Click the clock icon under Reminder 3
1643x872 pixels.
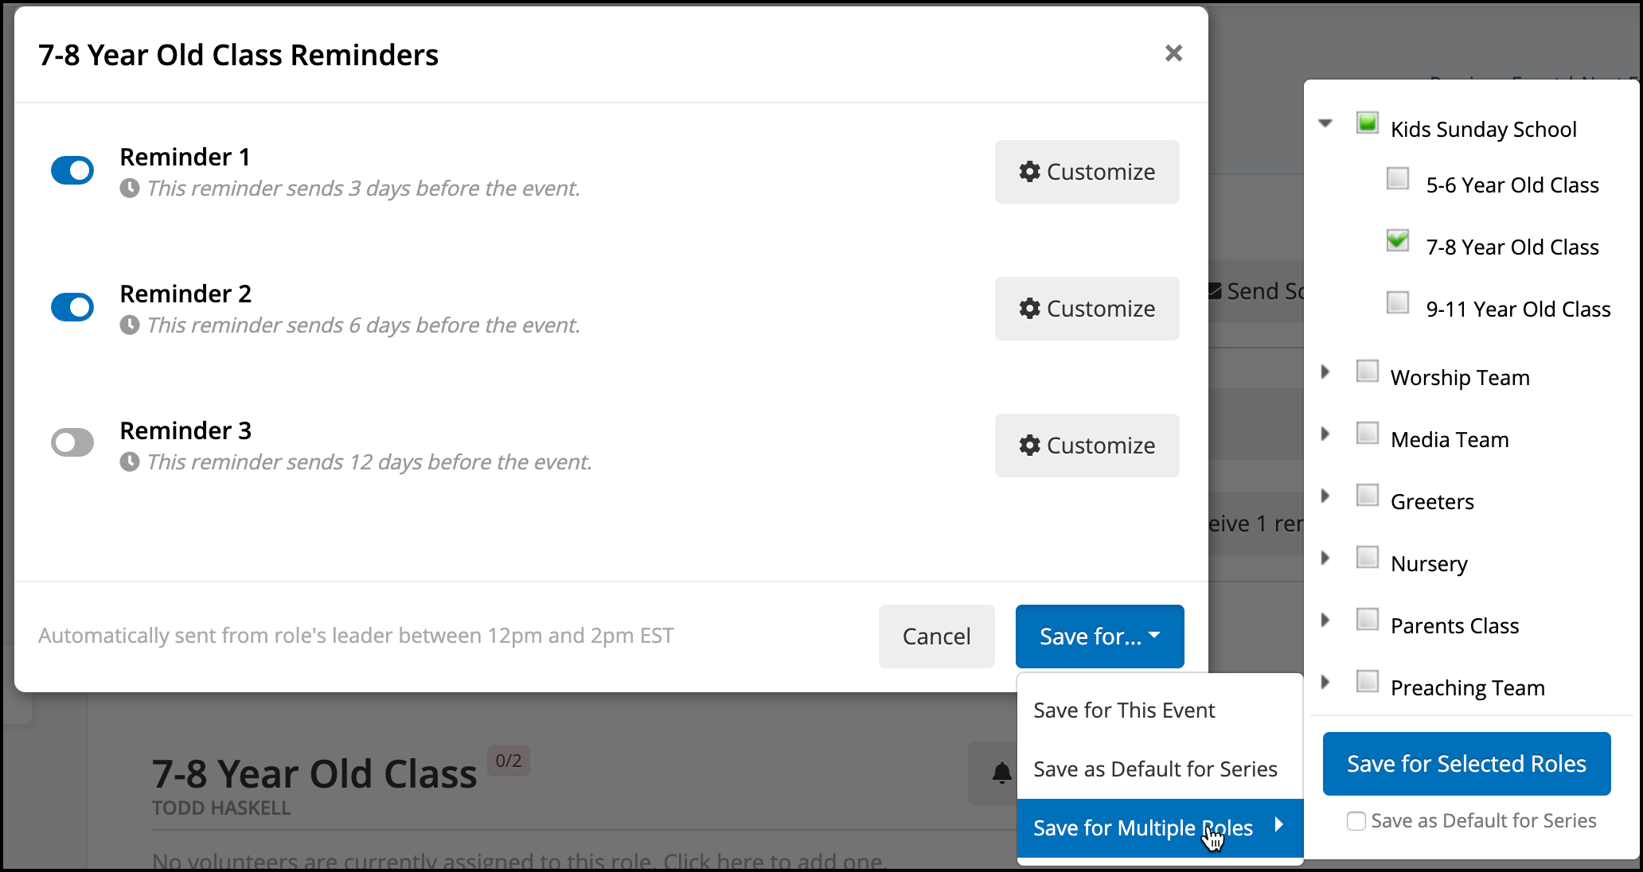[130, 462]
